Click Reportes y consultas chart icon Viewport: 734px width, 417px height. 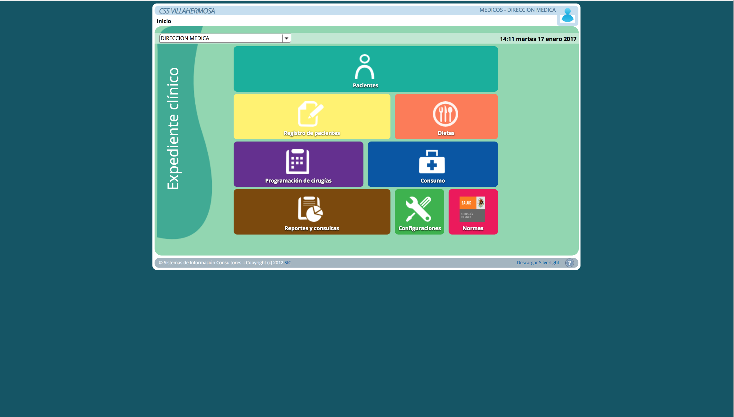(310, 209)
